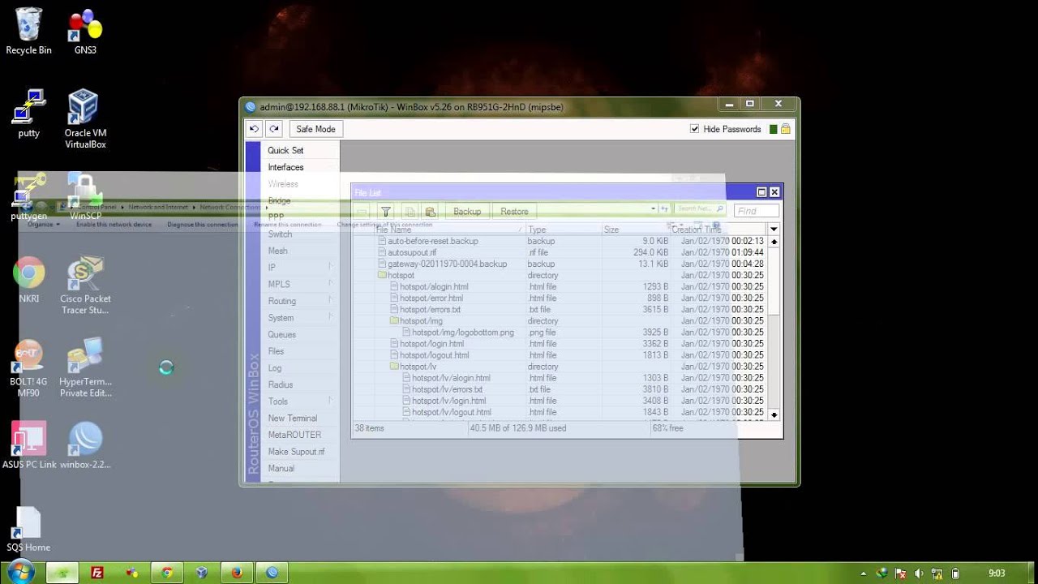Click the green status indicator square

click(773, 129)
